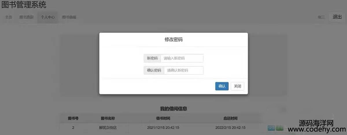Click the 图书管理系统 title
Viewport: 347px width, 135px height.
point(24,5)
